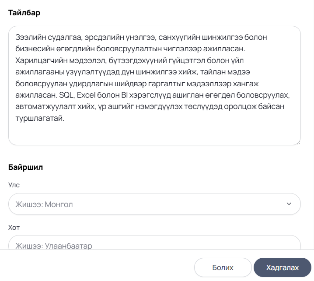Click the Тайлбар heading label

24,13
